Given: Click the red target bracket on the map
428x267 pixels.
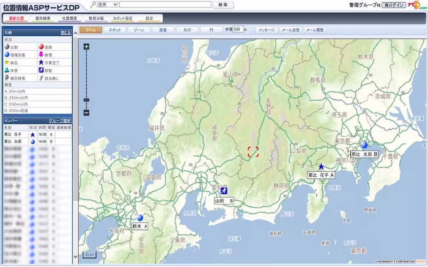Looking at the screenshot, I should point(253,152).
